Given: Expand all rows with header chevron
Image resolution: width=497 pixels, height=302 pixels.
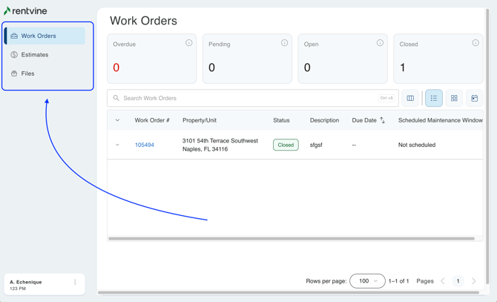Looking at the screenshot, I should coord(117,120).
